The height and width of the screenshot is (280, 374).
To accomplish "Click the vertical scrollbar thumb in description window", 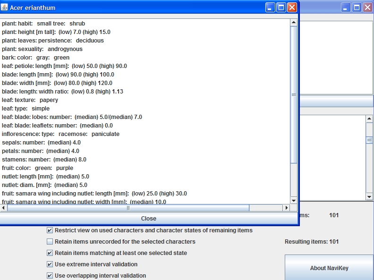I will point(294,95).
